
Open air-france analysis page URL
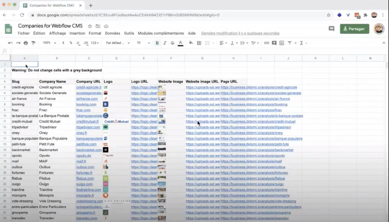[255, 99]
